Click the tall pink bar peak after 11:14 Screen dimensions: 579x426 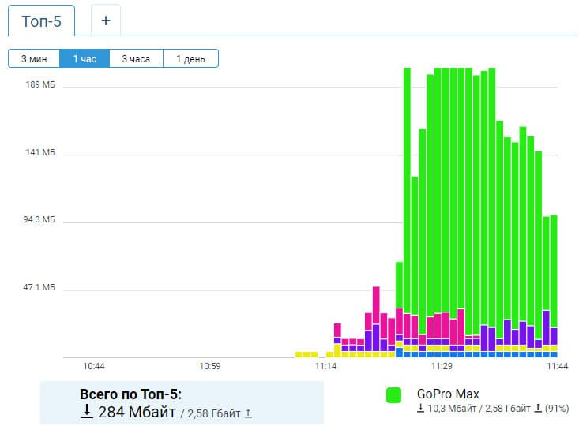376,305
